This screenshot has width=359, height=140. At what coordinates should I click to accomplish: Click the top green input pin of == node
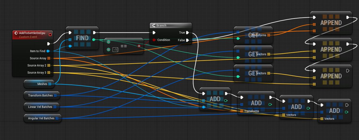(x=108, y=42)
